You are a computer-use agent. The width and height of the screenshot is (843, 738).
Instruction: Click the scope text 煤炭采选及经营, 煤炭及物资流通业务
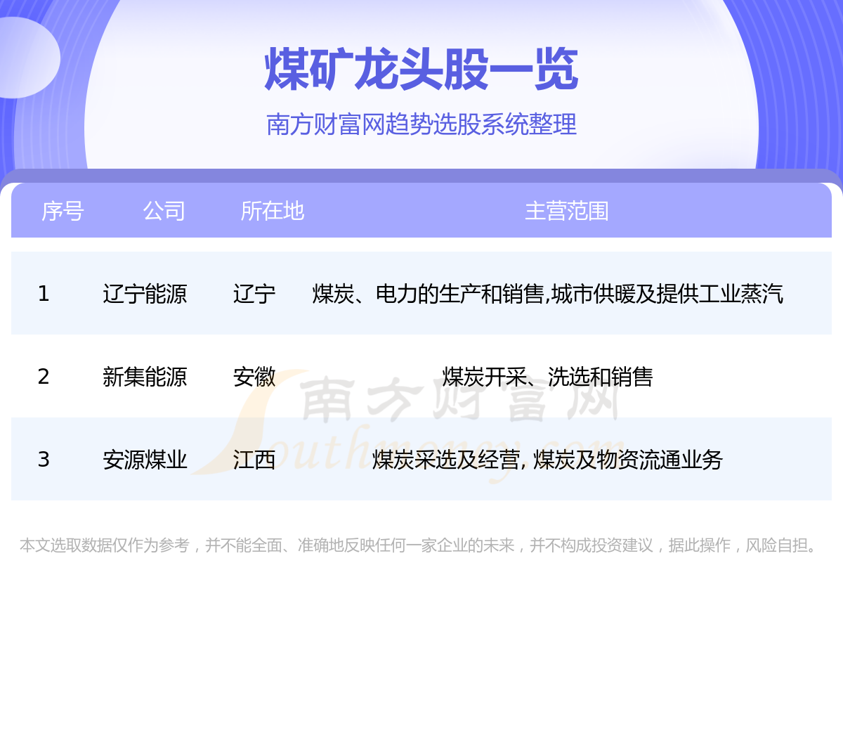click(x=548, y=460)
